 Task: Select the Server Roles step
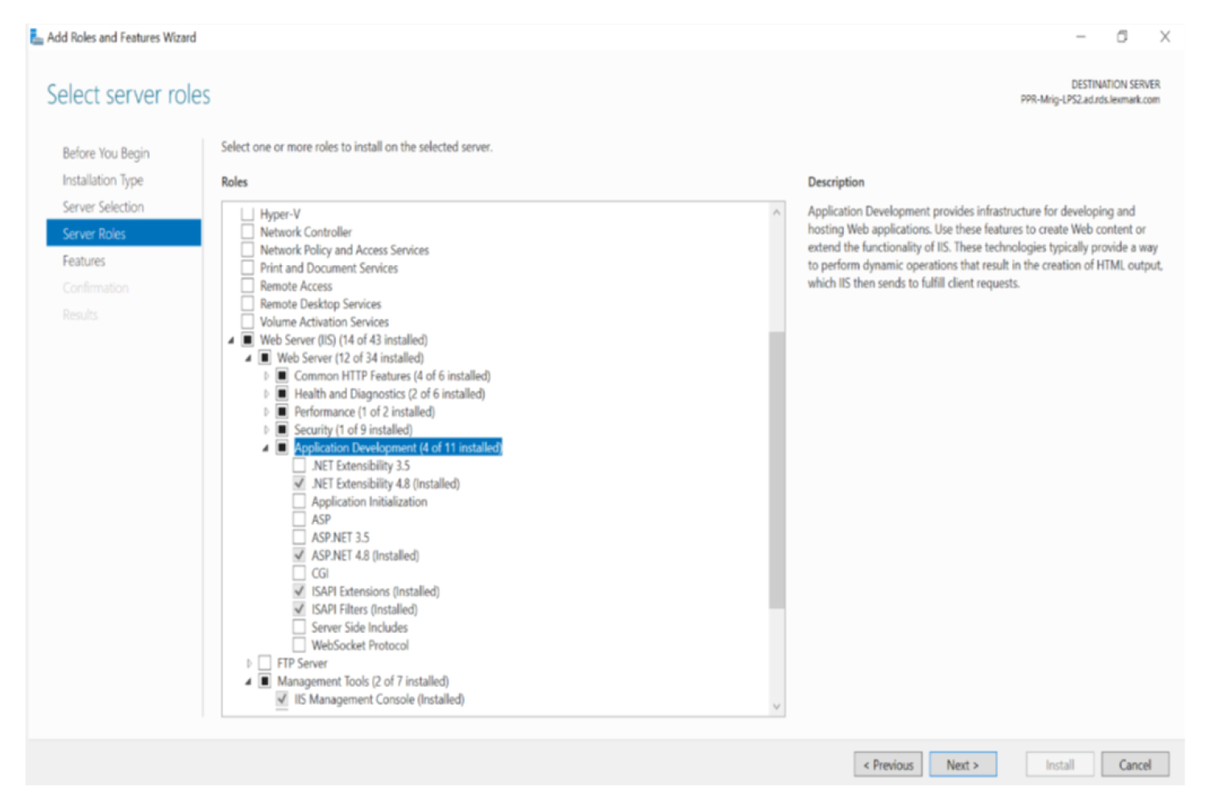click(124, 234)
